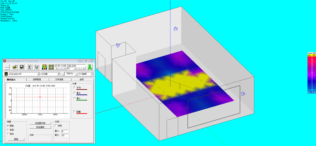The width and height of the screenshot is (316, 146).
Task: Click the recycle bin icon
Action: 36,67
